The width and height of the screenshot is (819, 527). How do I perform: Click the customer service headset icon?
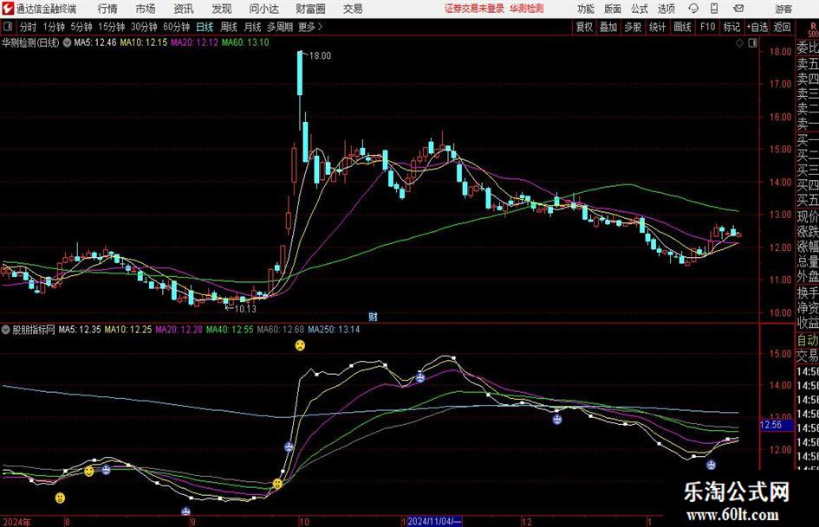pyautogui.click(x=693, y=9)
